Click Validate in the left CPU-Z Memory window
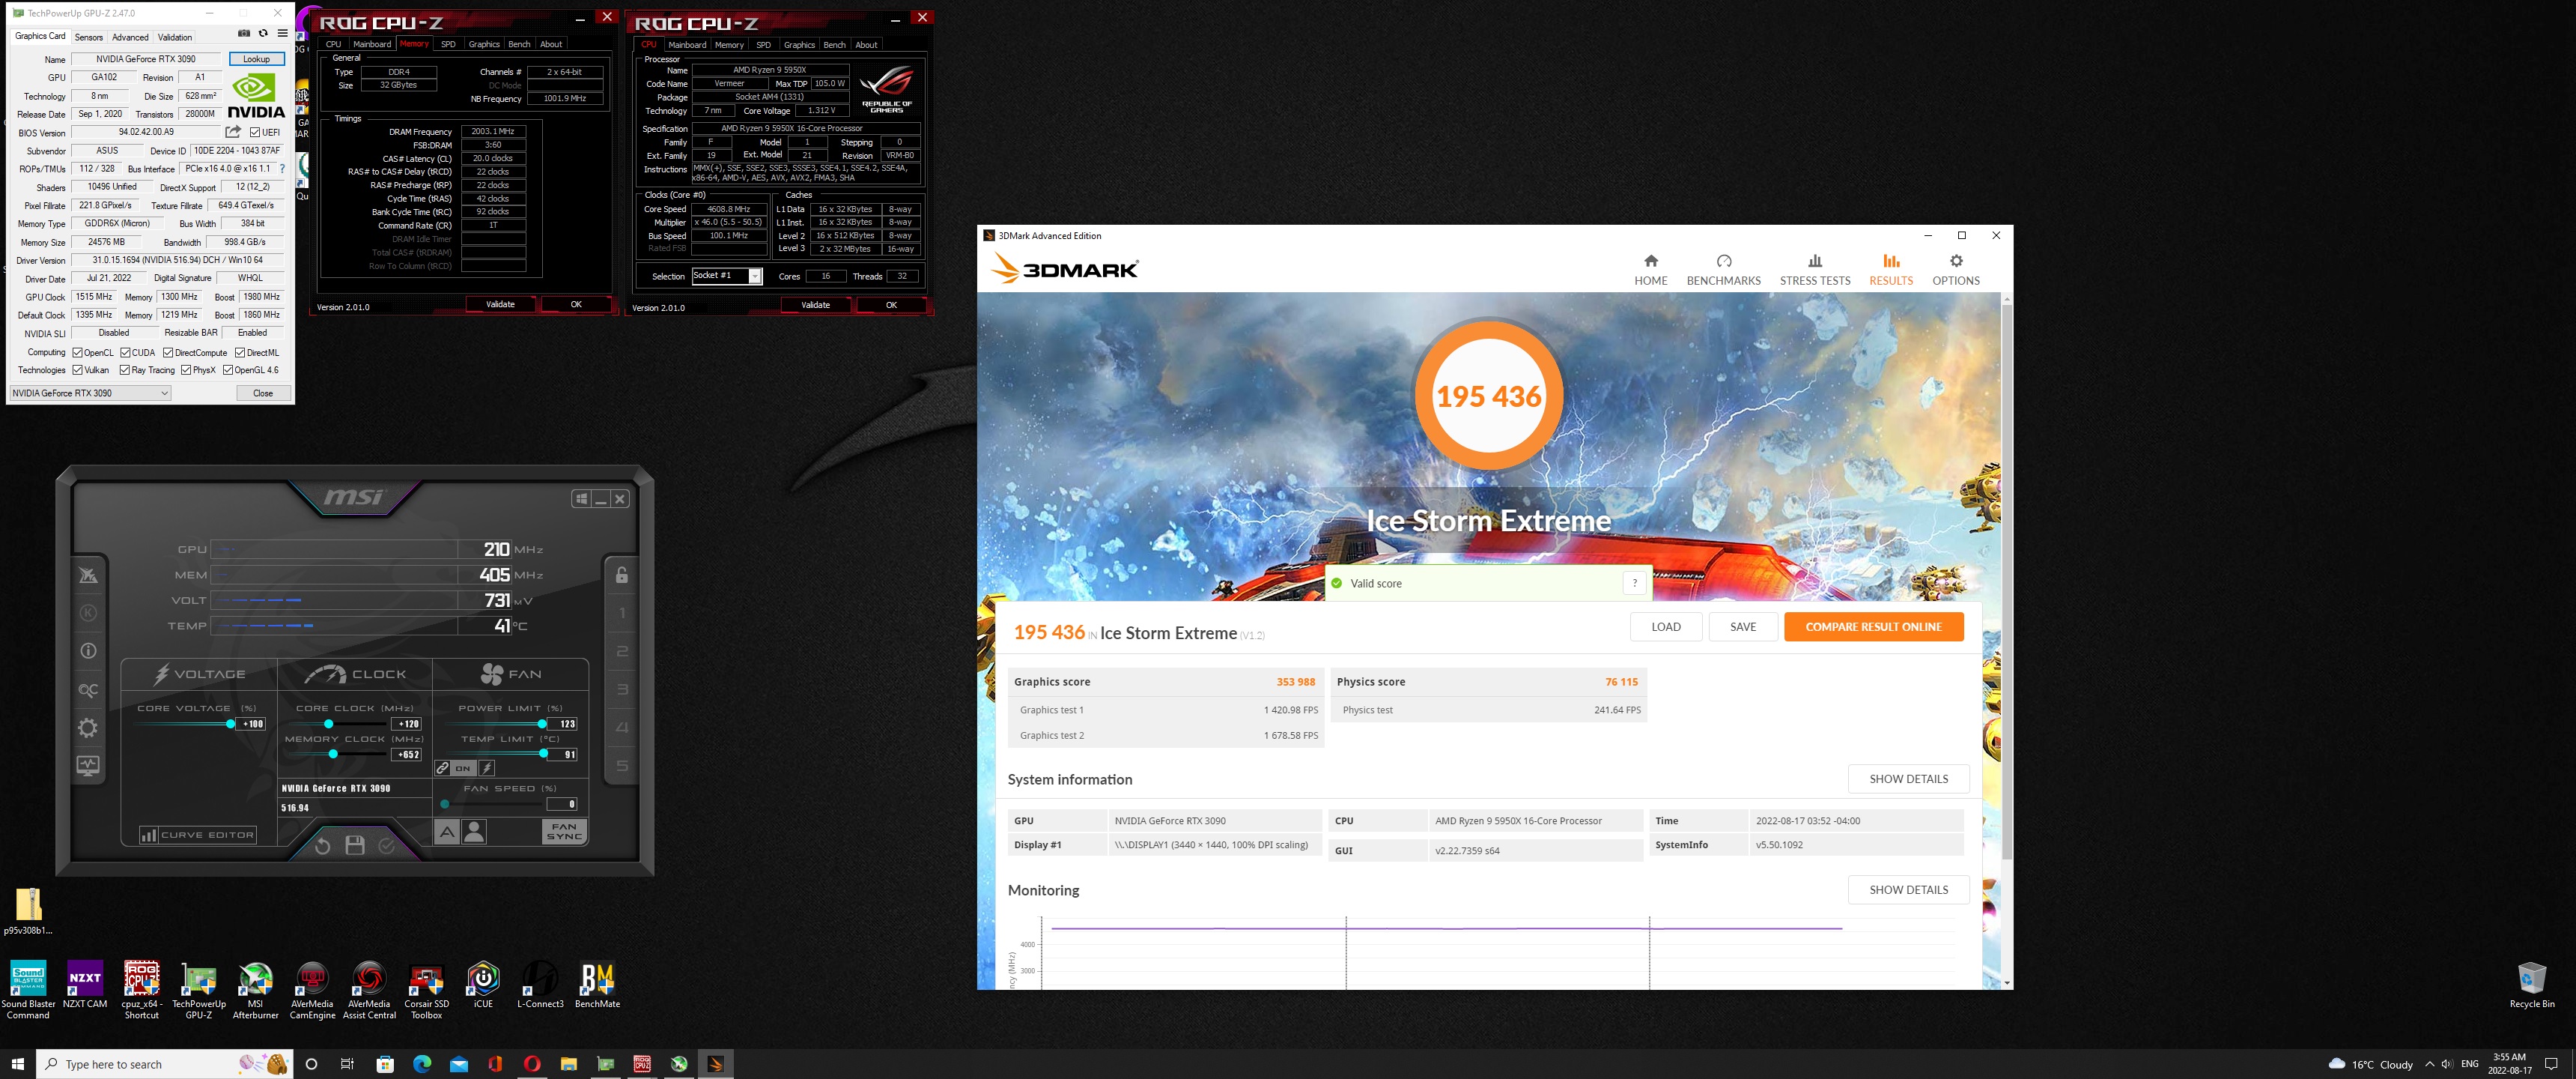The image size is (2576, 1079). click(x=500, y=304)
